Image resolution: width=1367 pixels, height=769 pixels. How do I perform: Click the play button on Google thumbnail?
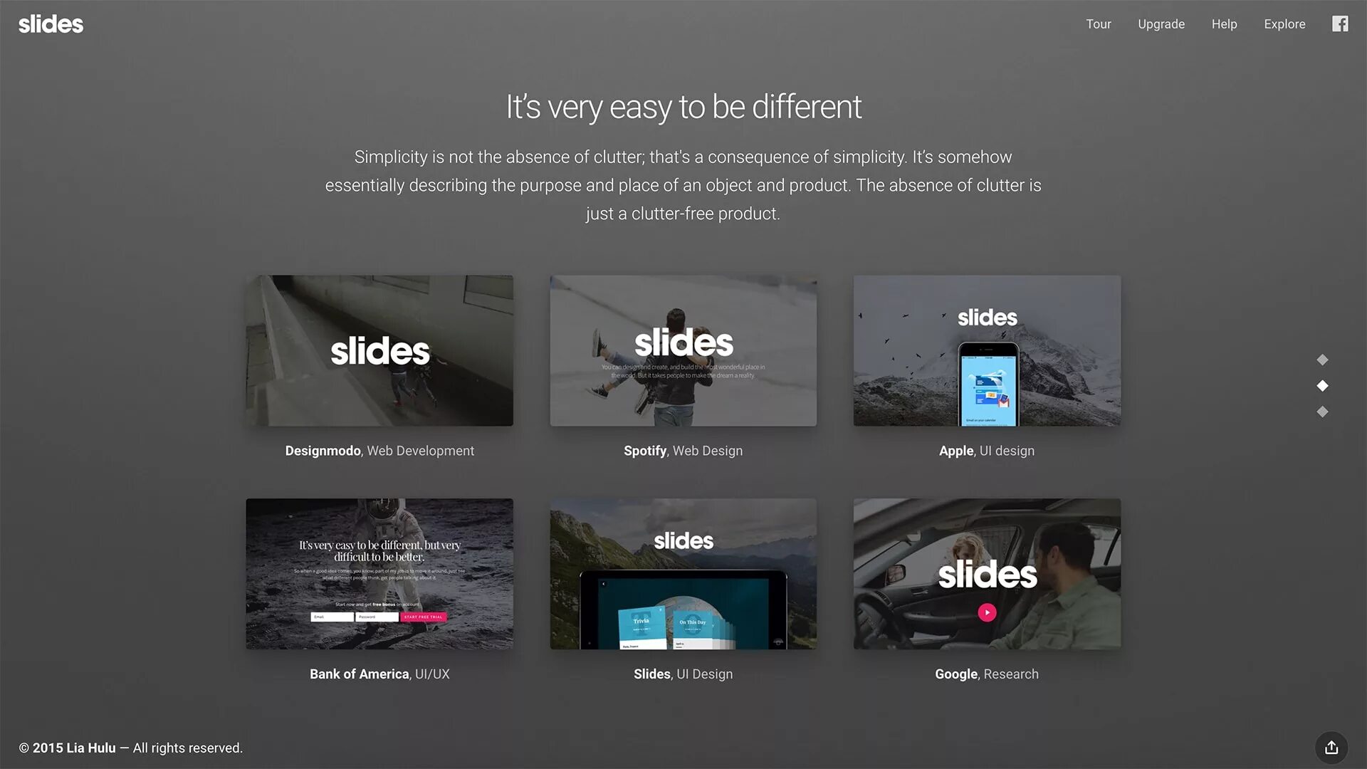[x=987, y=611]
